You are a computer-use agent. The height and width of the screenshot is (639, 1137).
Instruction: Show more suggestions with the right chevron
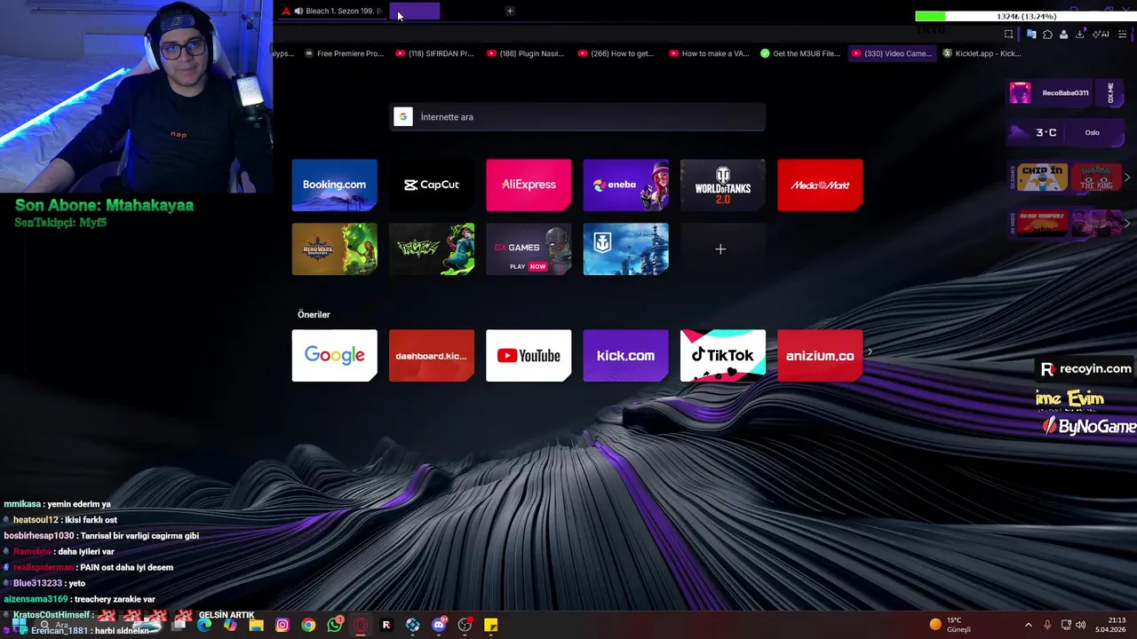(x=870, y=352)
